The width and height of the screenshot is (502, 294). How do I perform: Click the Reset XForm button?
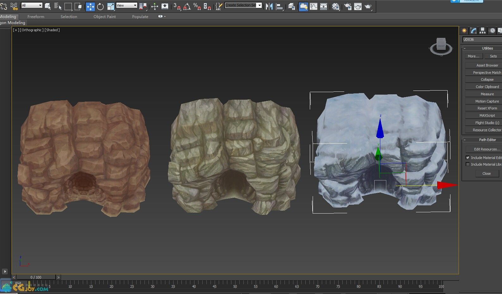[483, 108]
